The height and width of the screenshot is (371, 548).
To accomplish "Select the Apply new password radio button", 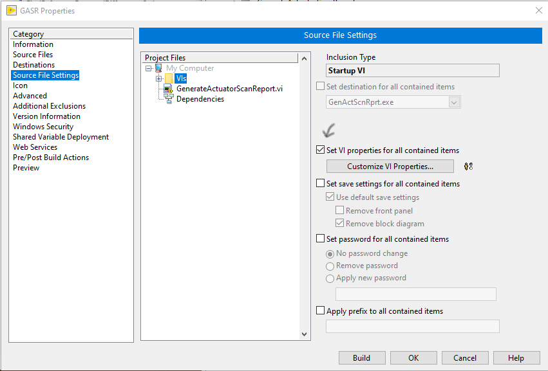I will tap(330, 278).
